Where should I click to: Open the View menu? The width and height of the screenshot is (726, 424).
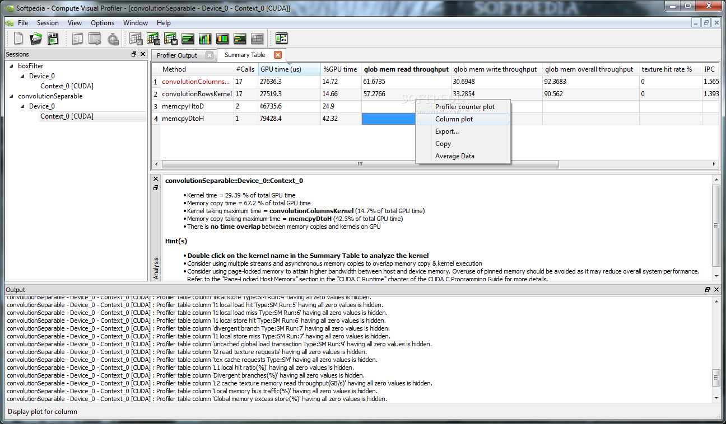click(x=75, y=23)
